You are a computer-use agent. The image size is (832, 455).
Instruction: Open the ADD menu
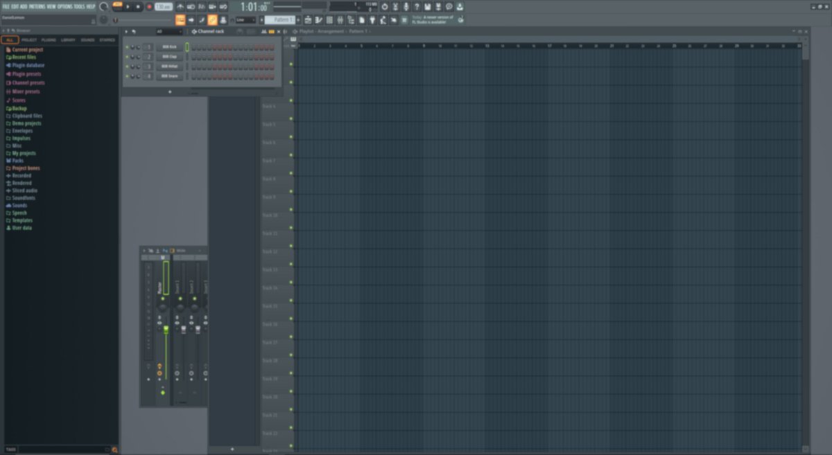pyautogui.click(x=24, y=6)
